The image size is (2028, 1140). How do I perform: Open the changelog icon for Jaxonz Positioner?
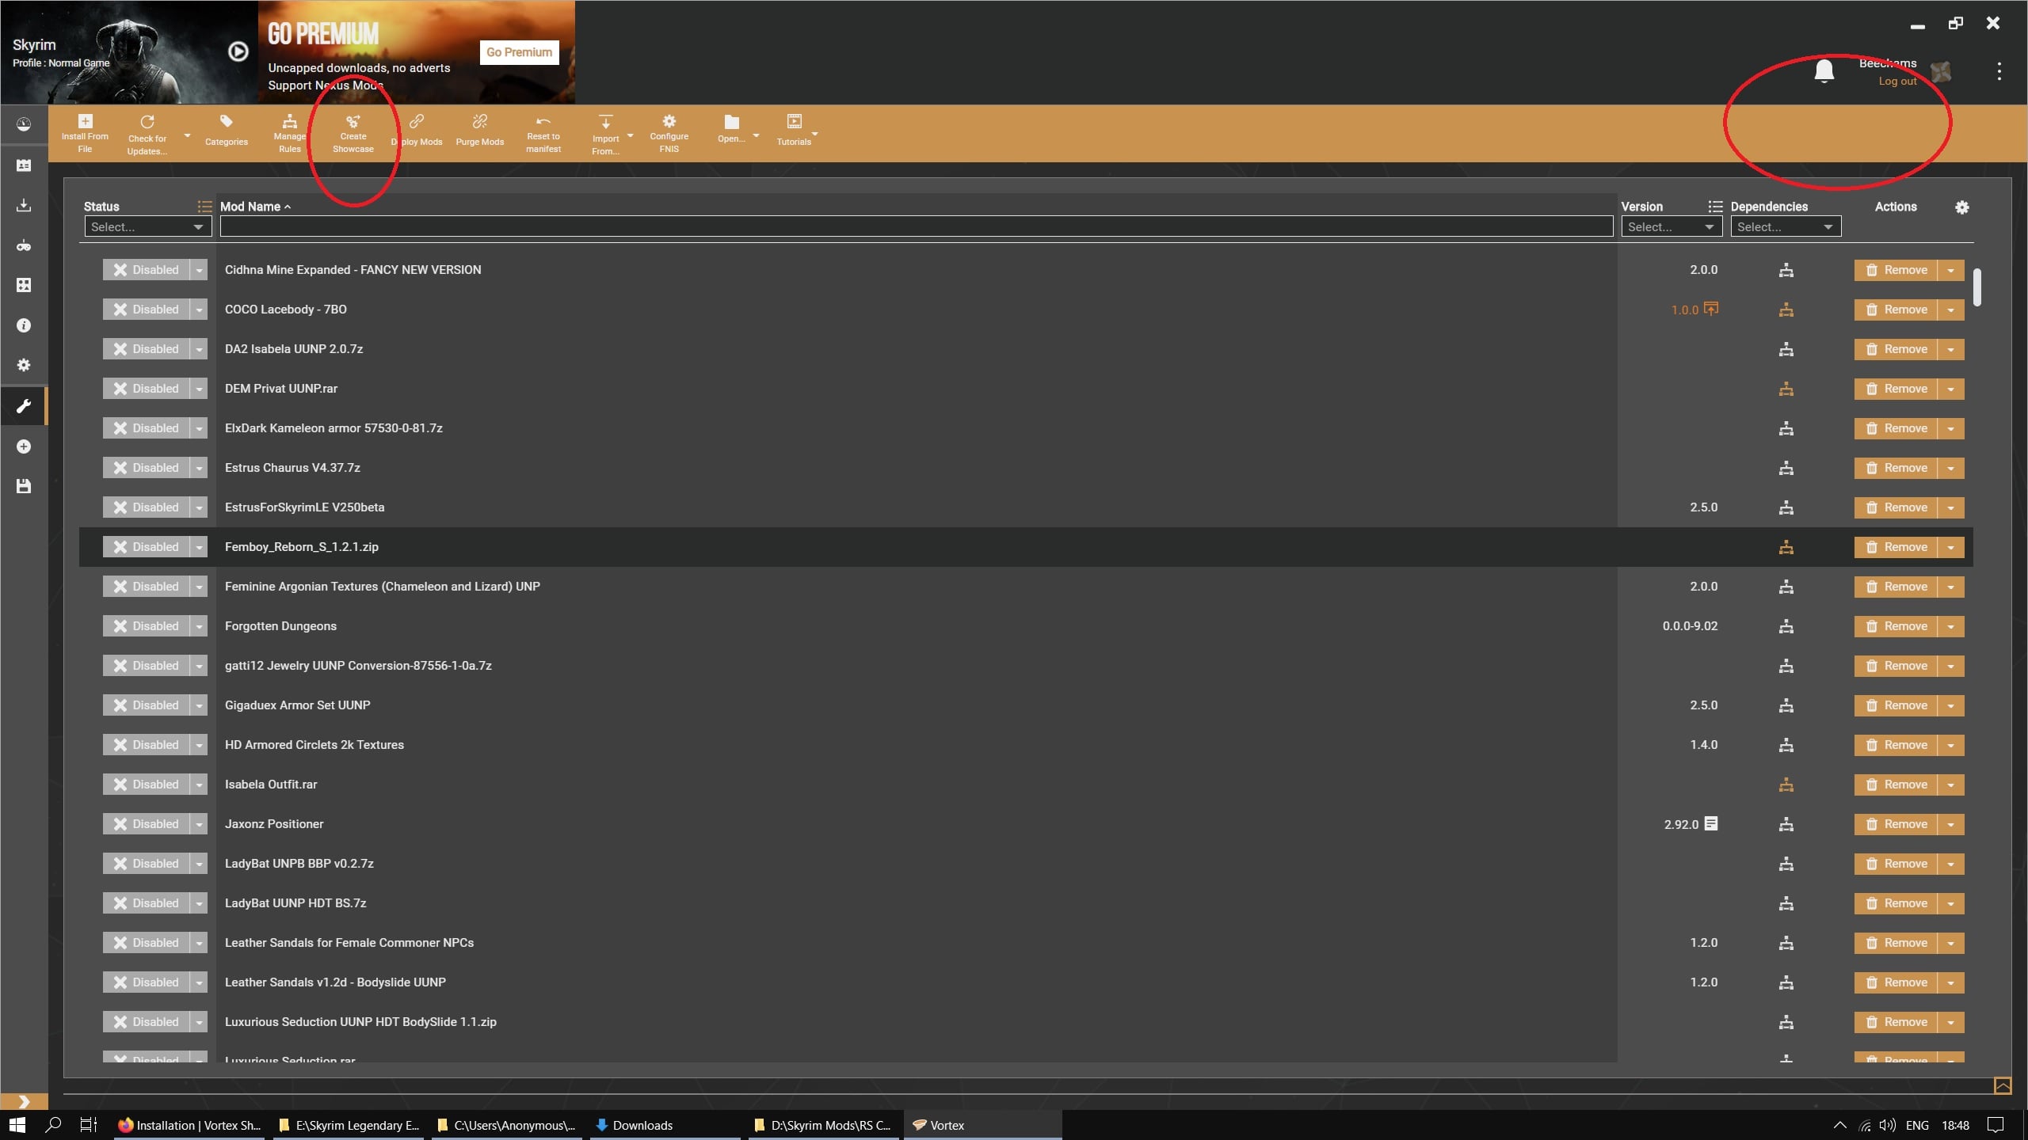point(1711,823)
